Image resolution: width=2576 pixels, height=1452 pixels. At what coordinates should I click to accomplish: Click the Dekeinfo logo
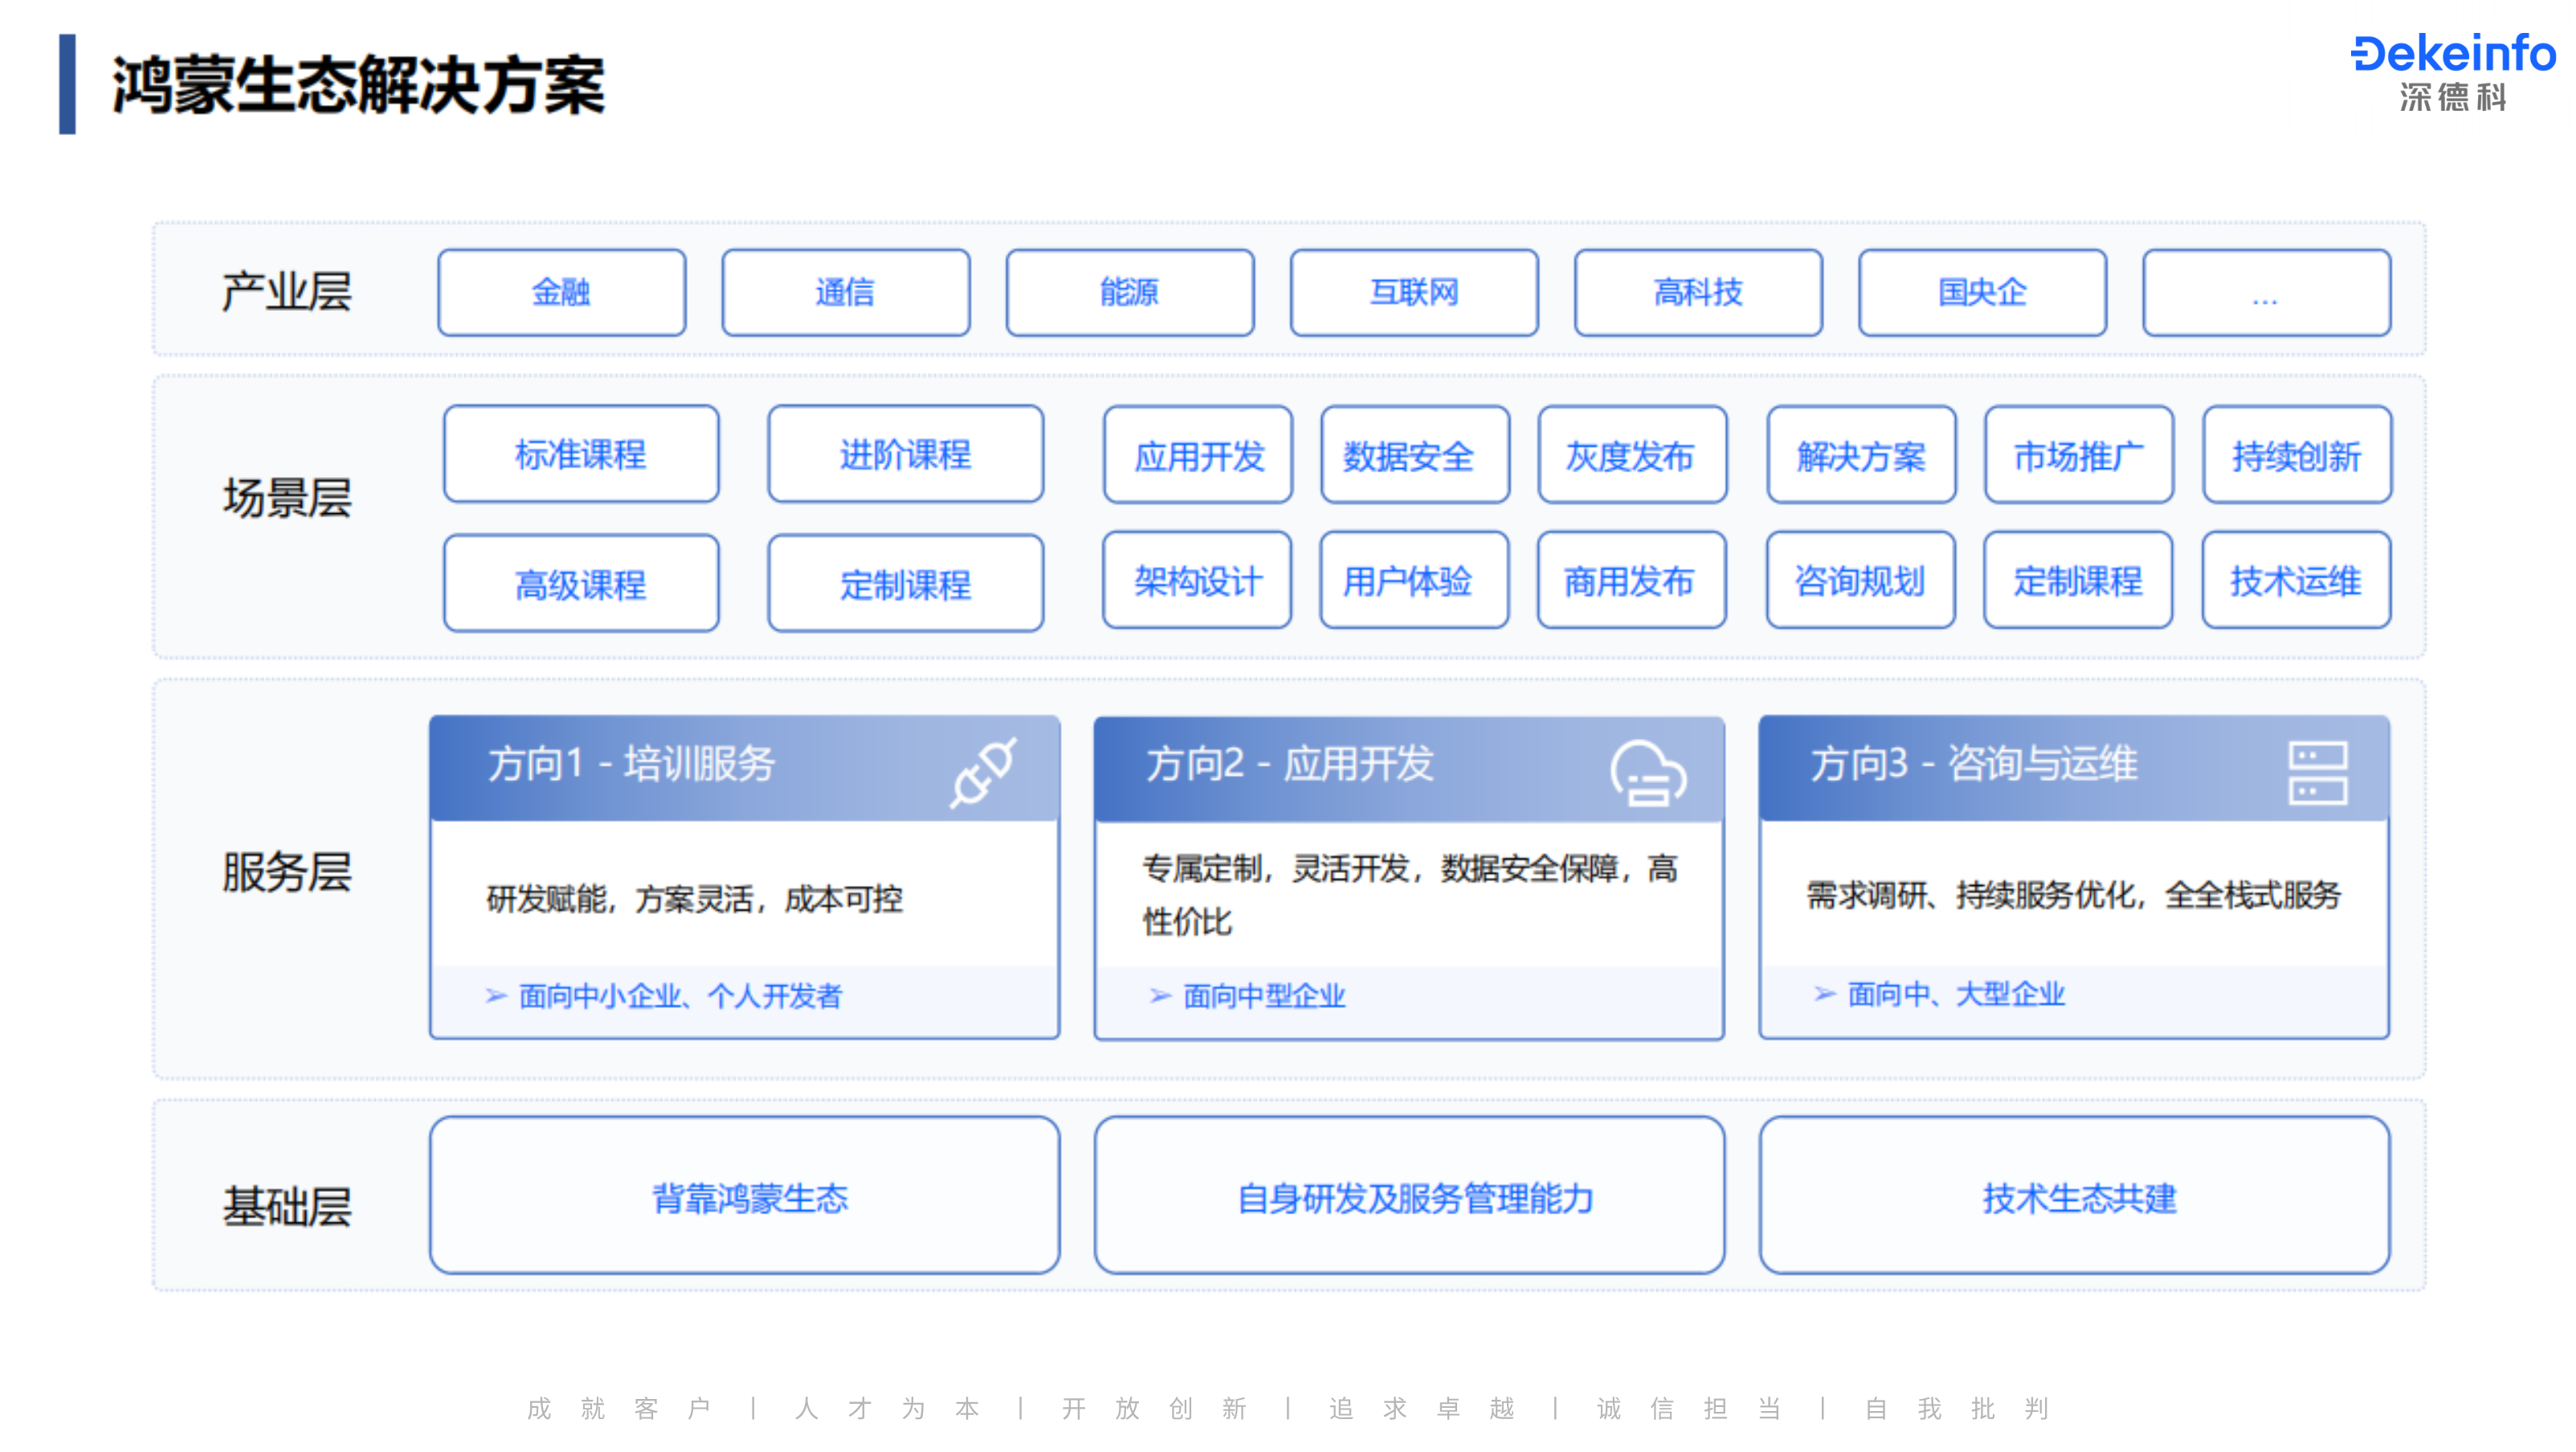point(2452,52)
